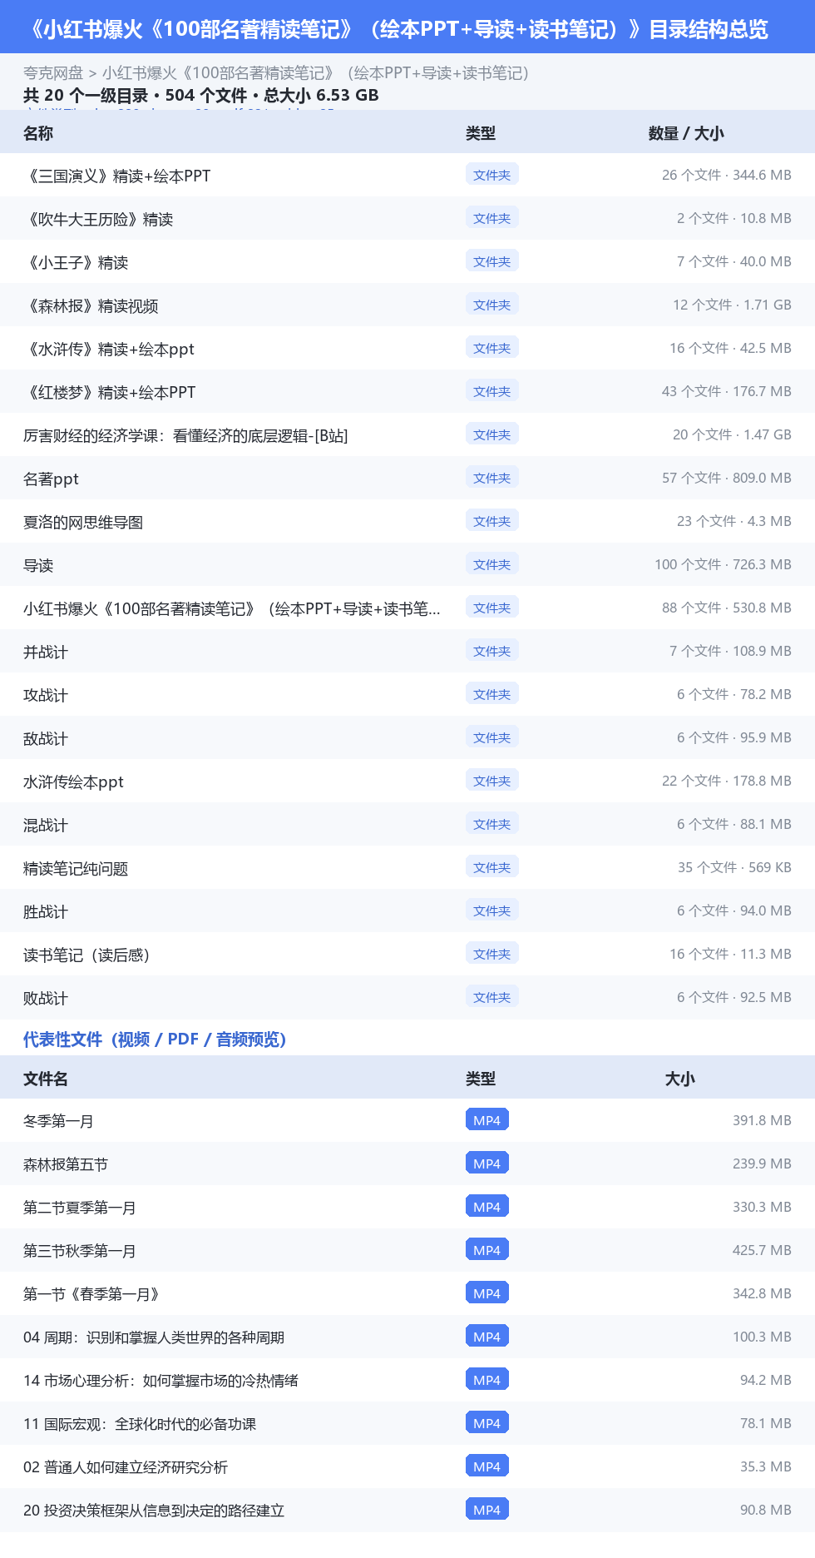Screen dimensions: 815x1558
Task: Open video file 冬季第一月
Action: 58,1121
